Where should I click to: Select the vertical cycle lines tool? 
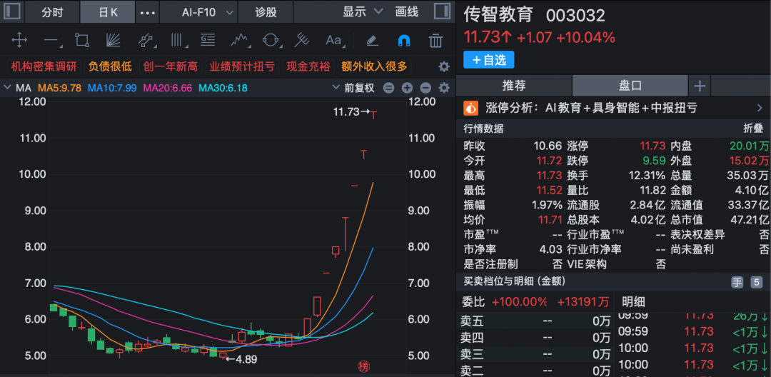point(178,40)
